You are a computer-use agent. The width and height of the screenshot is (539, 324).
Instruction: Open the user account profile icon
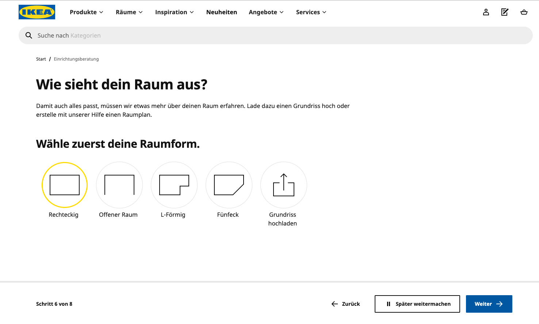(486, 12)
